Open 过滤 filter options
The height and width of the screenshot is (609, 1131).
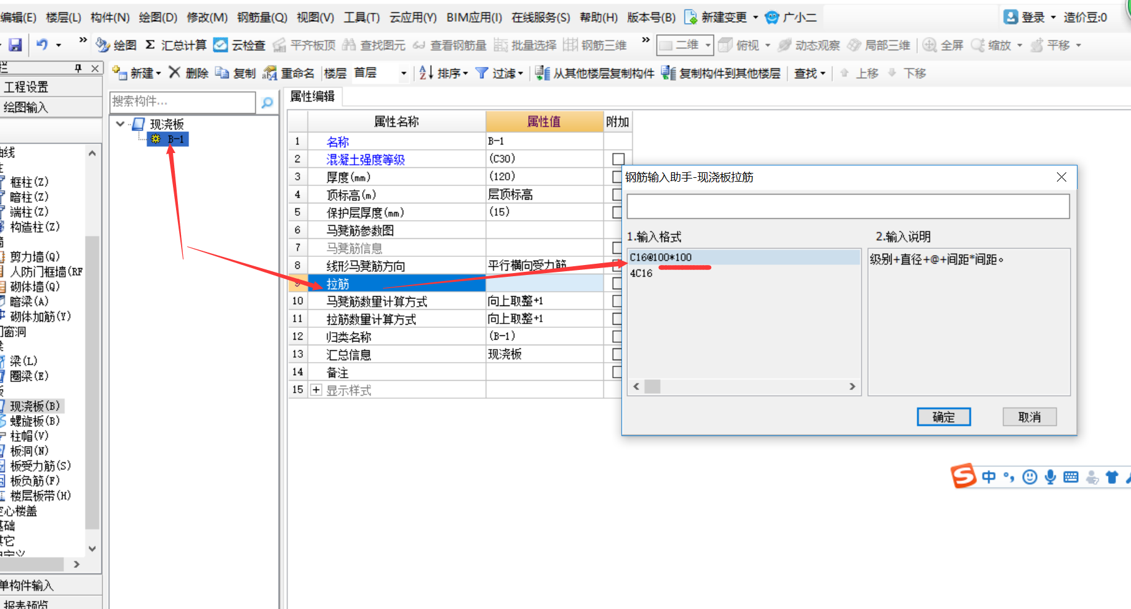[x=500, y=73]
